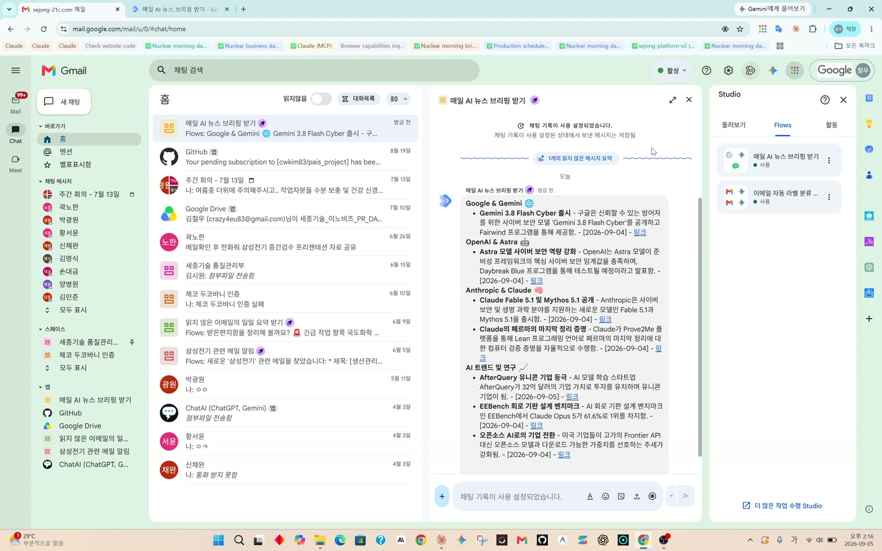
Task: Collapse the 스페이스 section
Action: pos(40,329)
